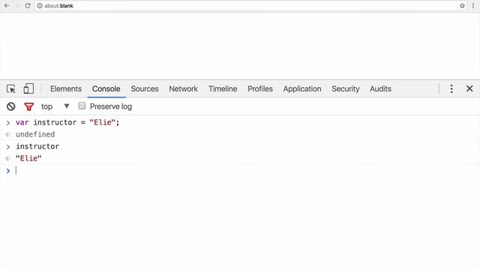Bookmark this page with the star
The height and width of the screenshot is (270, 480).
tap(462, 6)
